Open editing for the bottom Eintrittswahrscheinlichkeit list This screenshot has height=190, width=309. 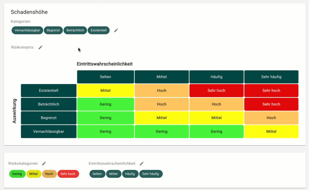point(142,164)
